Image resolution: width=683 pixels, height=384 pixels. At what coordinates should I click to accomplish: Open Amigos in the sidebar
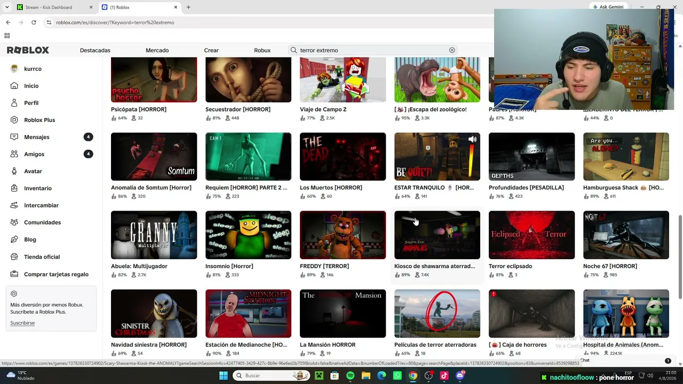[34, 154]
